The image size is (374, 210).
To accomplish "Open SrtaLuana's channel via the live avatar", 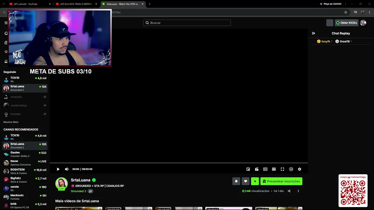I will click(x=62, y=184).
